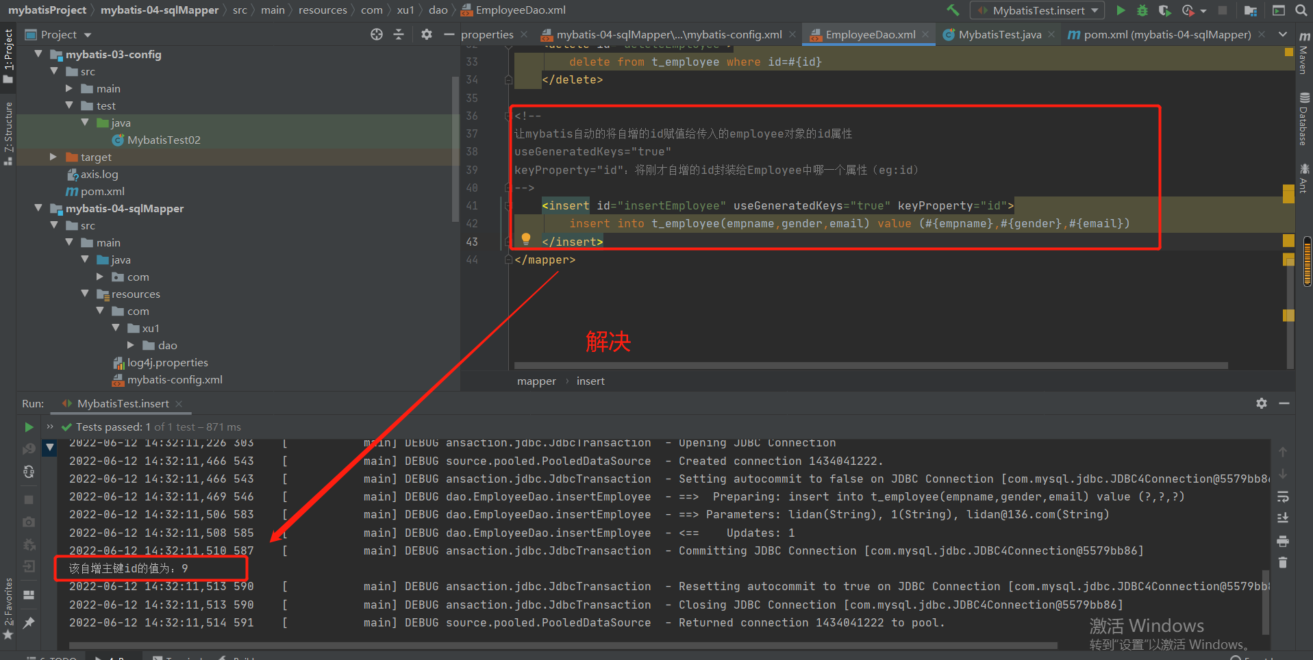Switch to the MybatisTest.java editor tab
Screen dimensions: 1313x660
(x=999, y=34)
